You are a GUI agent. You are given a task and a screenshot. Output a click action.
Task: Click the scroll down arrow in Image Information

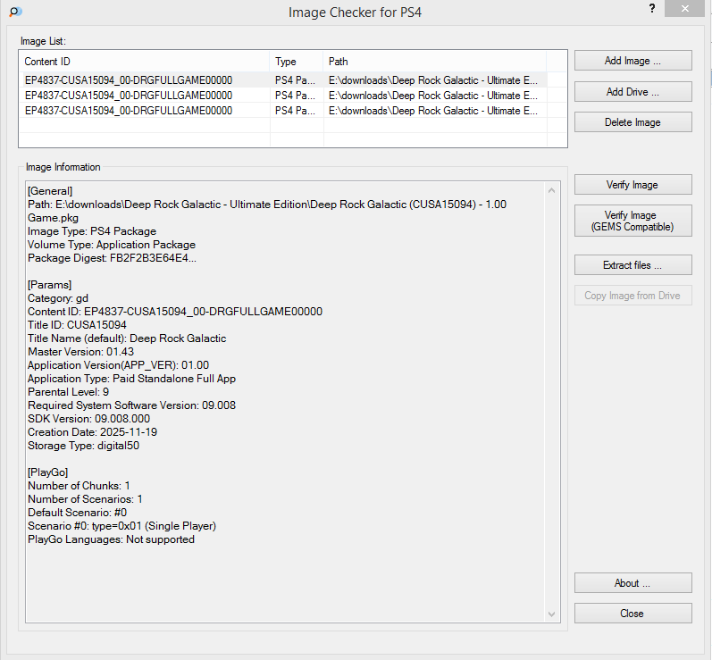pyautogui.click(x=552, y=614)
